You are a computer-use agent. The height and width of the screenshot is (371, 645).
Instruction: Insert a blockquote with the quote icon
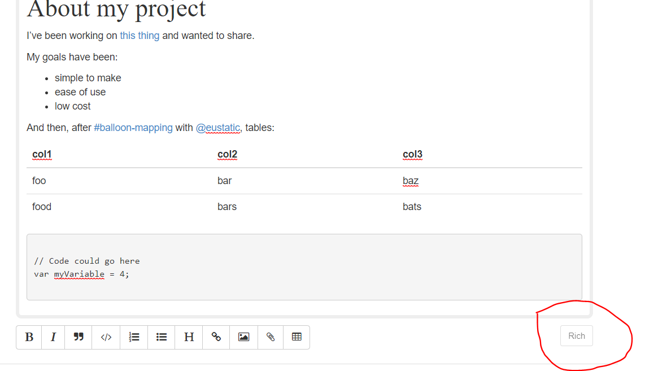click(79, 337)
